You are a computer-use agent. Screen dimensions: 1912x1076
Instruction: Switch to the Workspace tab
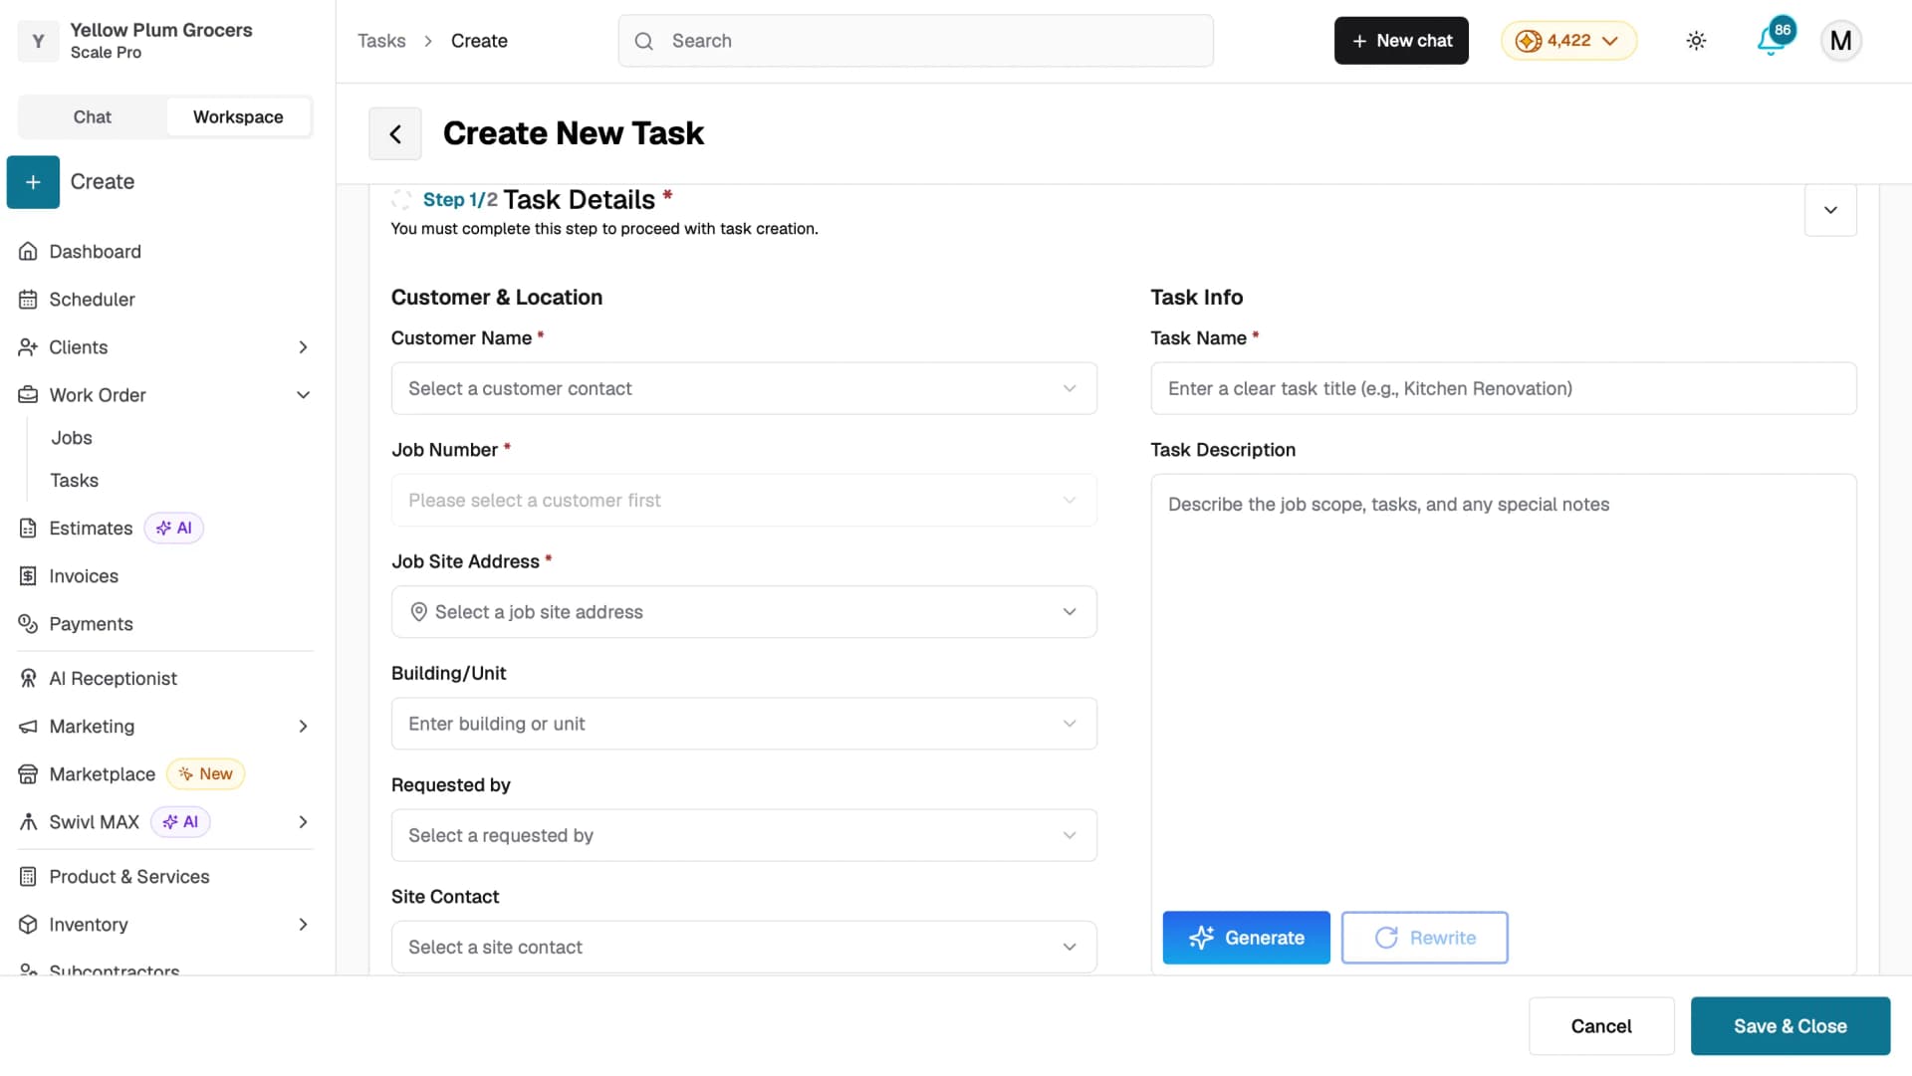tap(238, 117)
